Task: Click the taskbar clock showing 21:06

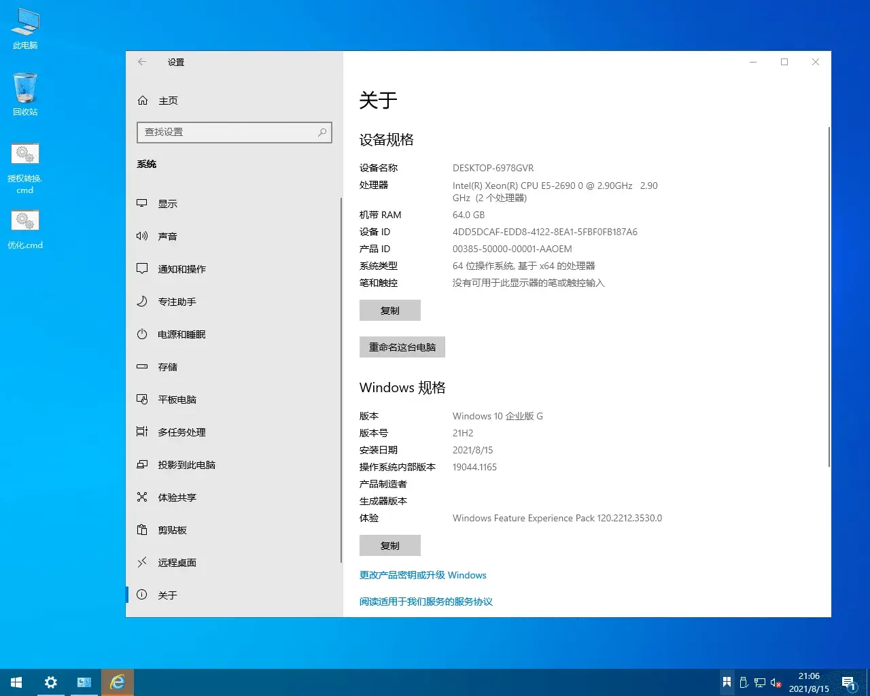Action: (809, 682)
